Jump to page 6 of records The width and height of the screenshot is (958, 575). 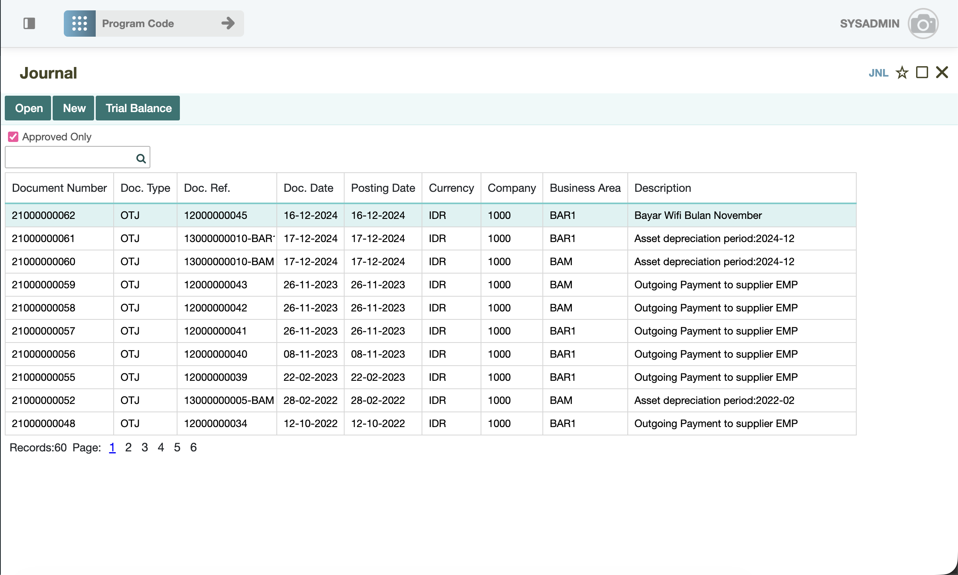193,447
